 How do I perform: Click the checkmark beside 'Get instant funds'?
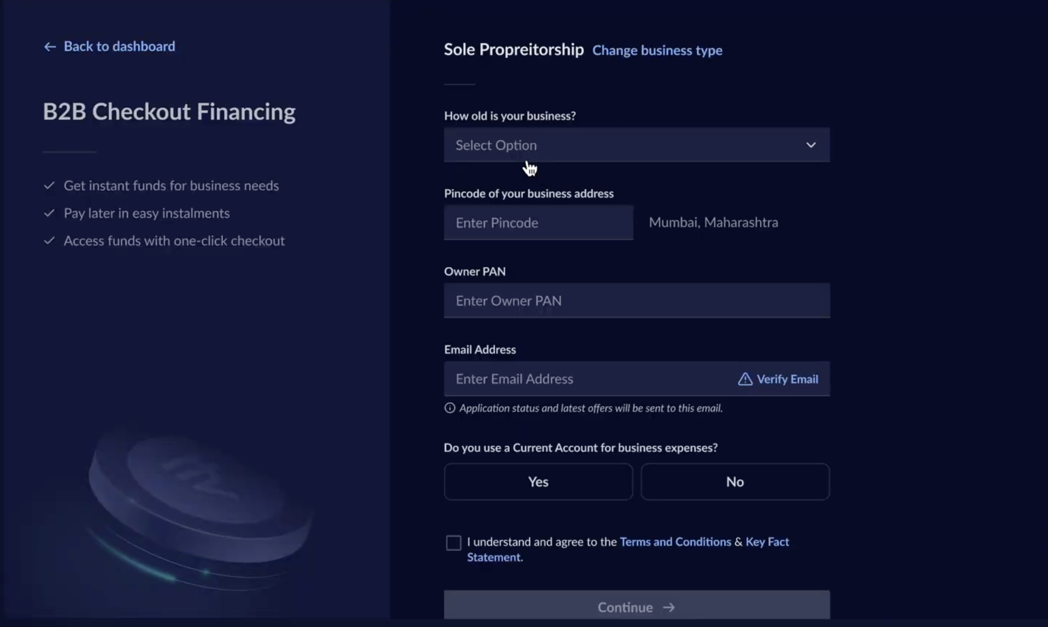point(49,186)
